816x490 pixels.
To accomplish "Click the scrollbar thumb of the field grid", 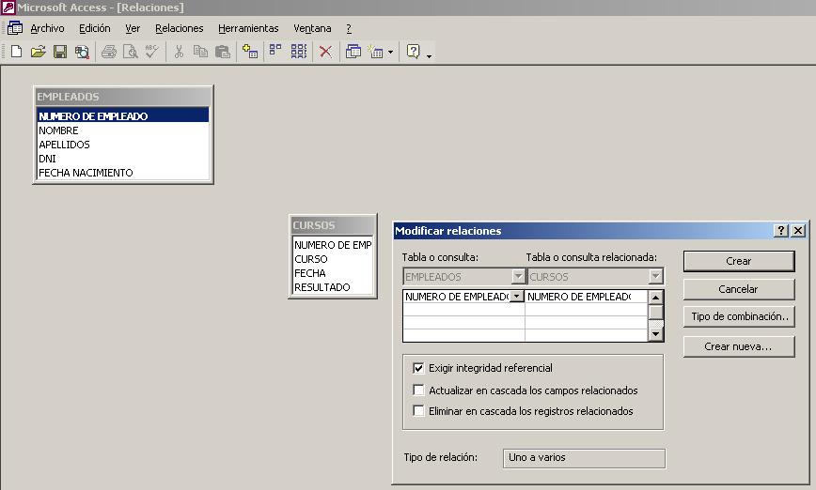I will 656,313.
